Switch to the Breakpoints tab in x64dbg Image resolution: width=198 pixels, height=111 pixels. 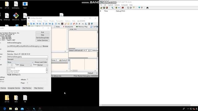68,27
